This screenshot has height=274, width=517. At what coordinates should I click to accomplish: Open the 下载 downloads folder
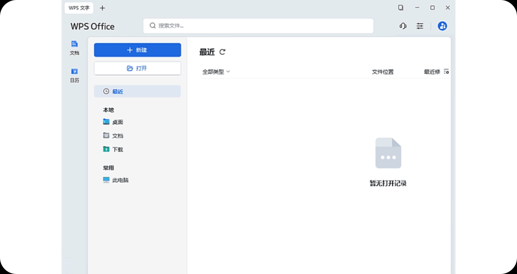[117, 149]
